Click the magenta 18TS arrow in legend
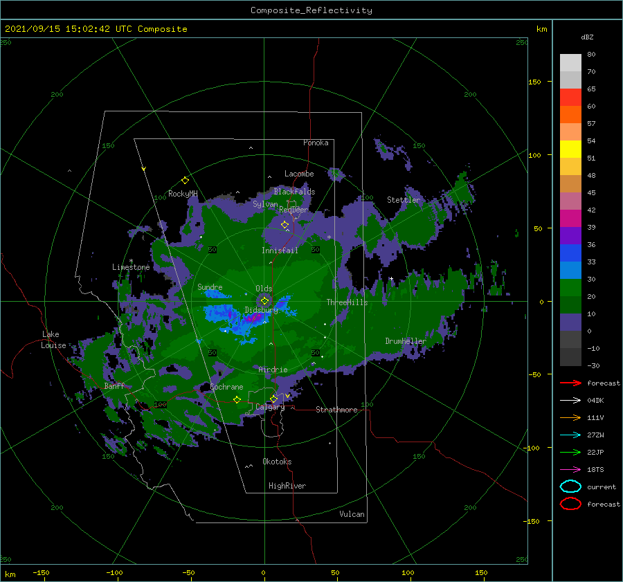Image resolution: width=623 pixels, height=582 pixels. coord(570,470)
